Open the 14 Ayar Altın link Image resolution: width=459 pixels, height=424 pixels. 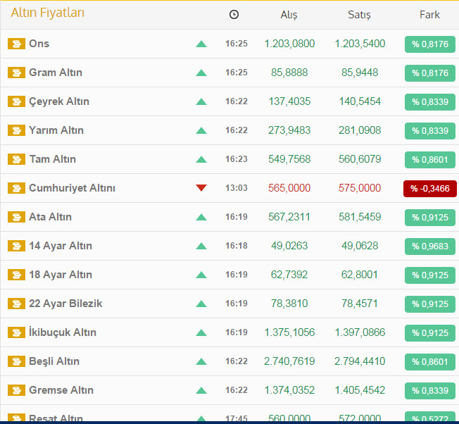(x=61, y=246)
